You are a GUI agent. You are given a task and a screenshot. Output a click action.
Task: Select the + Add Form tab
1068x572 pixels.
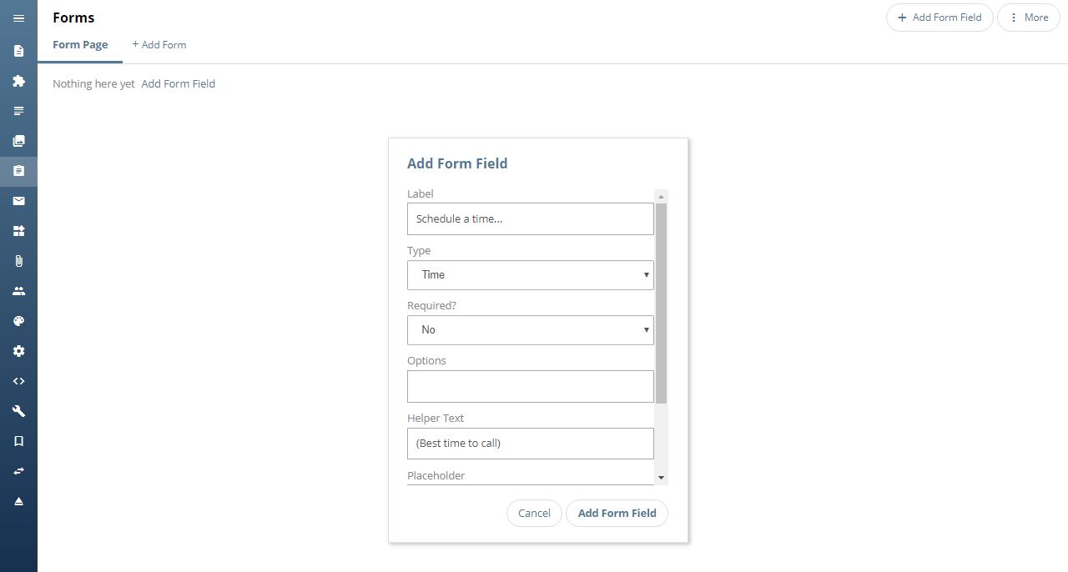159,45
